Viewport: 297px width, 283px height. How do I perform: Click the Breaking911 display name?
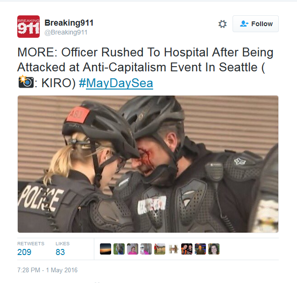point(69,23)
